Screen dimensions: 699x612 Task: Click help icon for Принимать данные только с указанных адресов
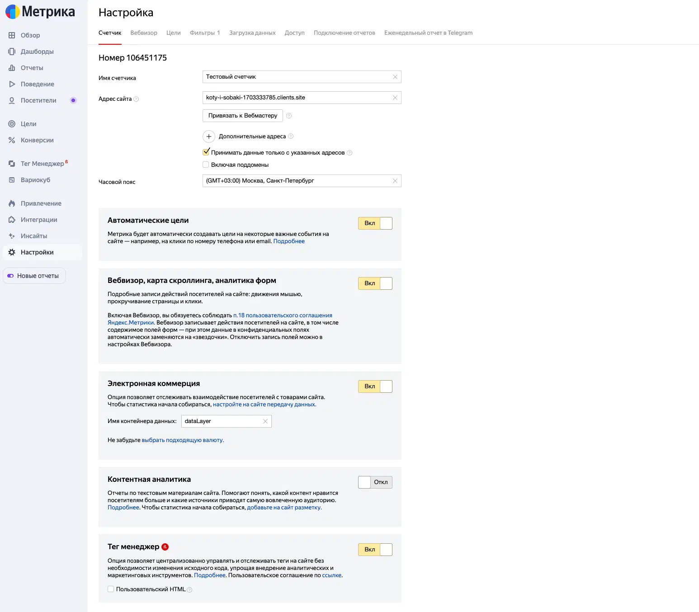click(349, 153)
